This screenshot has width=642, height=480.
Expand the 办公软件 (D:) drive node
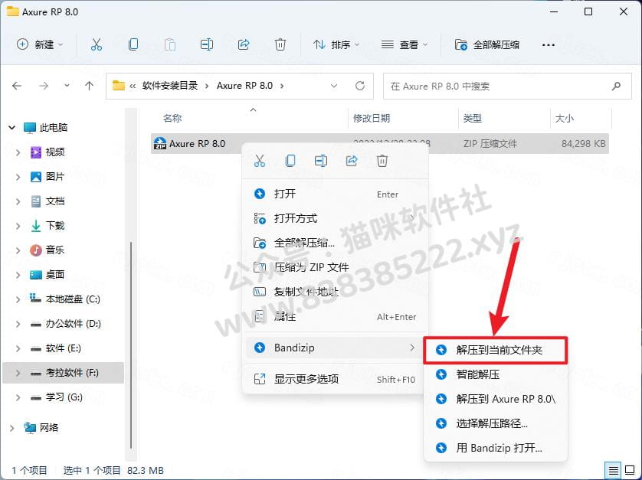[18, 324]
